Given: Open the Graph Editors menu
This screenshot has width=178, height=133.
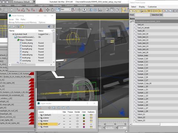Looking at the screenshot, I should (x=44, y=6).
